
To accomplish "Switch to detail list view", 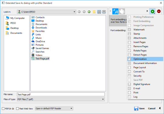I will 104,12.
